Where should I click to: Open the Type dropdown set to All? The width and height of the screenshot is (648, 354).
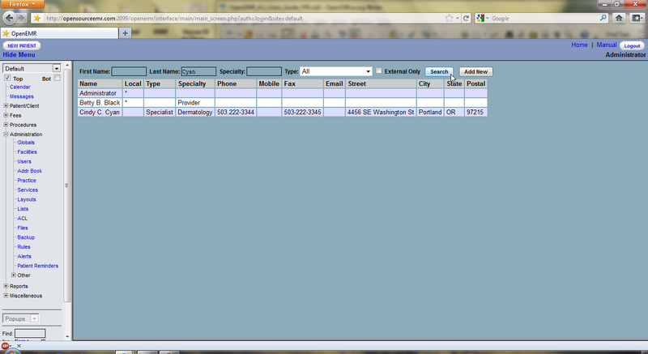point(335,71)
